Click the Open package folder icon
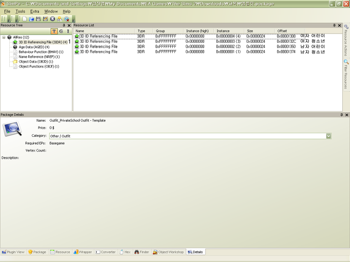The width and height of the screenshot is (350, 262). click(x=32, y=19)
